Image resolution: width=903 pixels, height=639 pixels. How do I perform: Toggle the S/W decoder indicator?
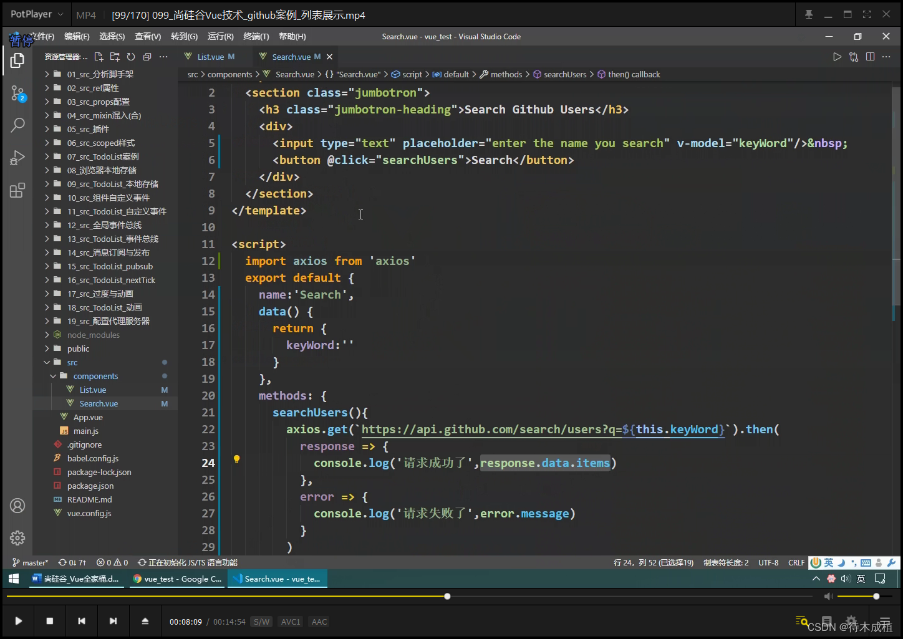pos(261,622)
